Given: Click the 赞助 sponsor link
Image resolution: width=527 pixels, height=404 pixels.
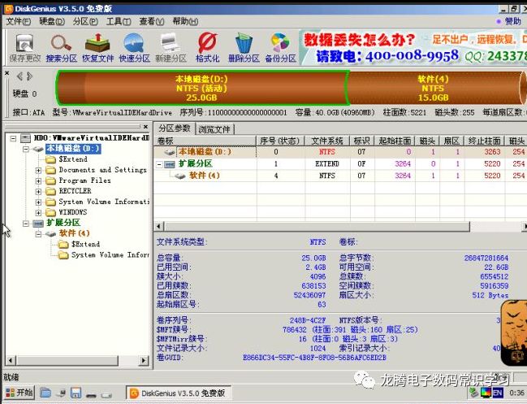Looking at the screenshot, I should pos(512,21).
